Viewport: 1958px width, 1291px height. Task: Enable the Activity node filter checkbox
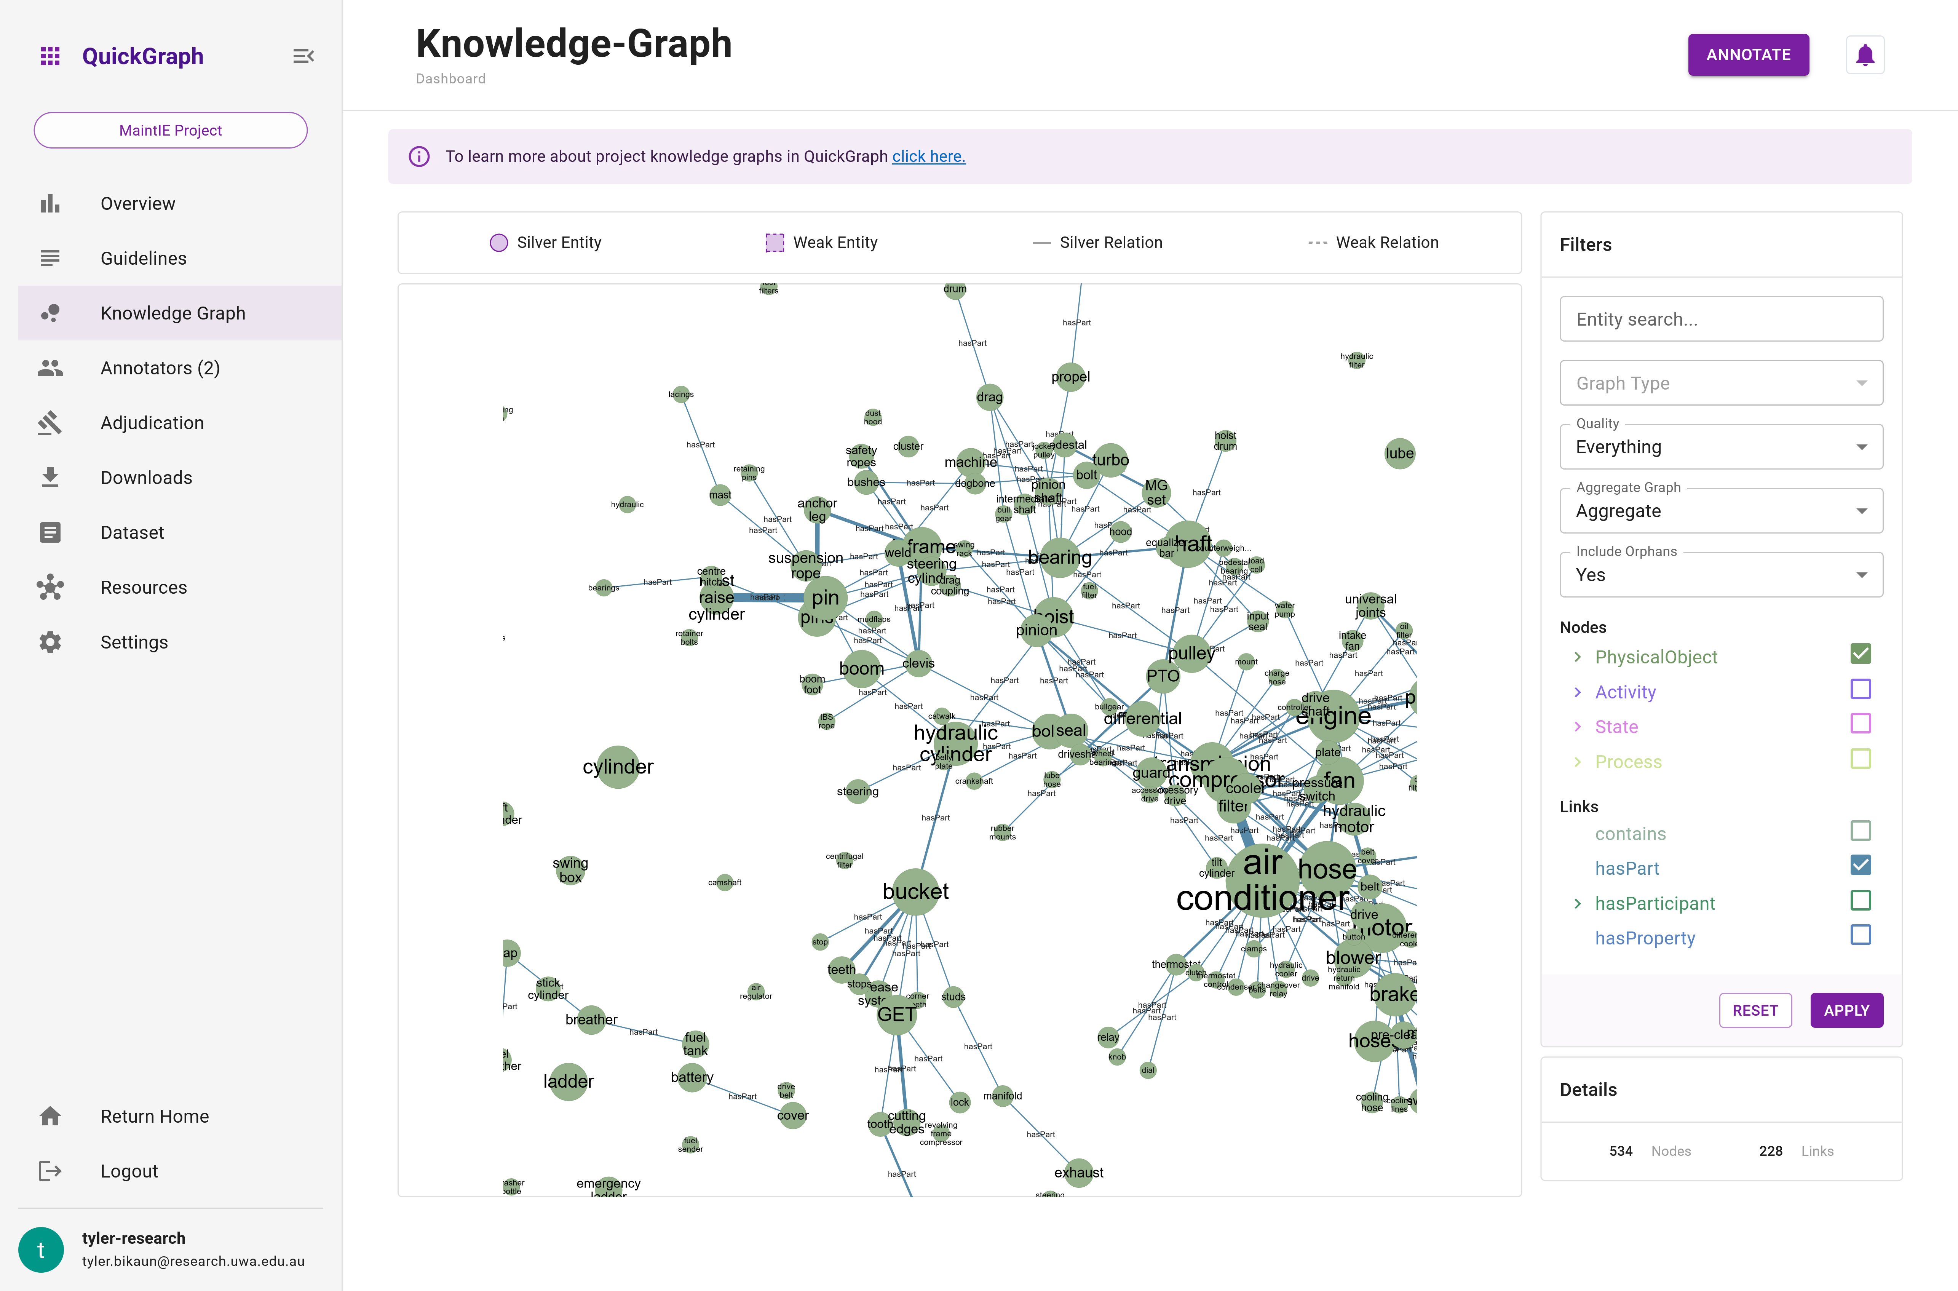coord(1861,689)
